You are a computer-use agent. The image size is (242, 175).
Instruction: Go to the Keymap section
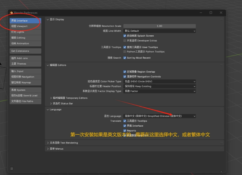[25, 83]
